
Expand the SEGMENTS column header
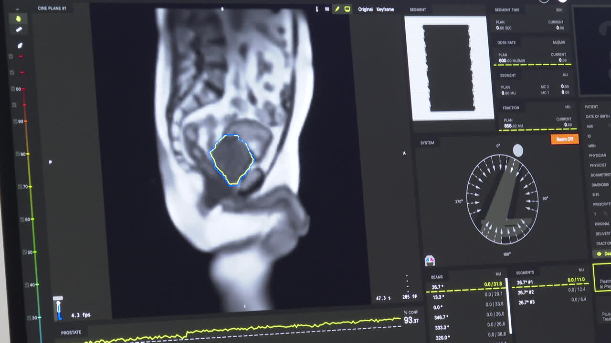click(525, 272)
